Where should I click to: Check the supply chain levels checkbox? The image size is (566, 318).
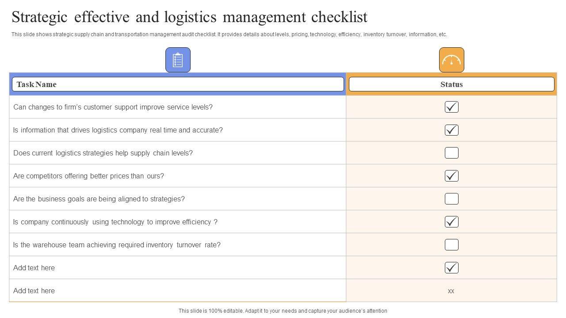point(451,153)
